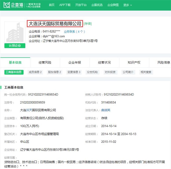Image resolution: width=171 pixels, height=169 pixels.
Task: Click 所属地区 value 中山区
Action: pyautogui.click(x=25, y=142)
